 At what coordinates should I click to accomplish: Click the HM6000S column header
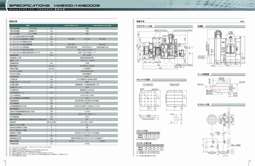[x=102, y=26]
